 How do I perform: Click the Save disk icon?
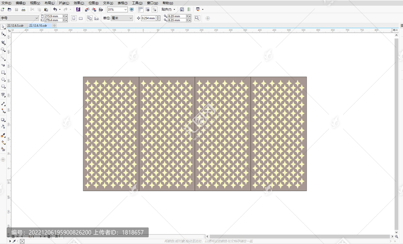[x=17, y=9]
